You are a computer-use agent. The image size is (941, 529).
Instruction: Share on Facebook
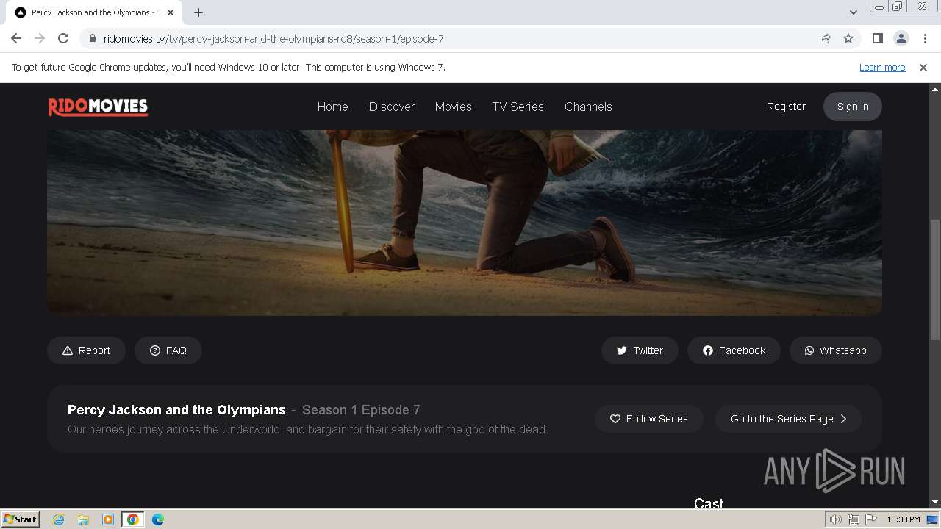coord(734,350)
